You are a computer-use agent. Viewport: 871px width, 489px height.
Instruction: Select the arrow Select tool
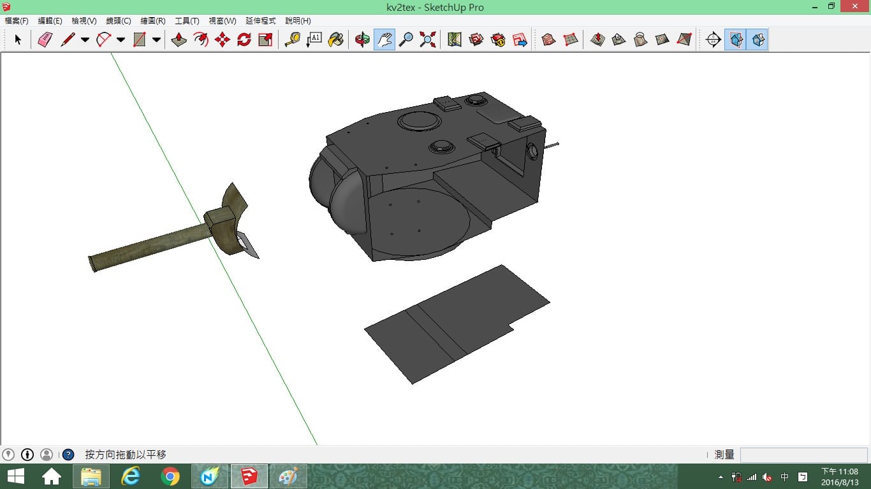[18, 39]
